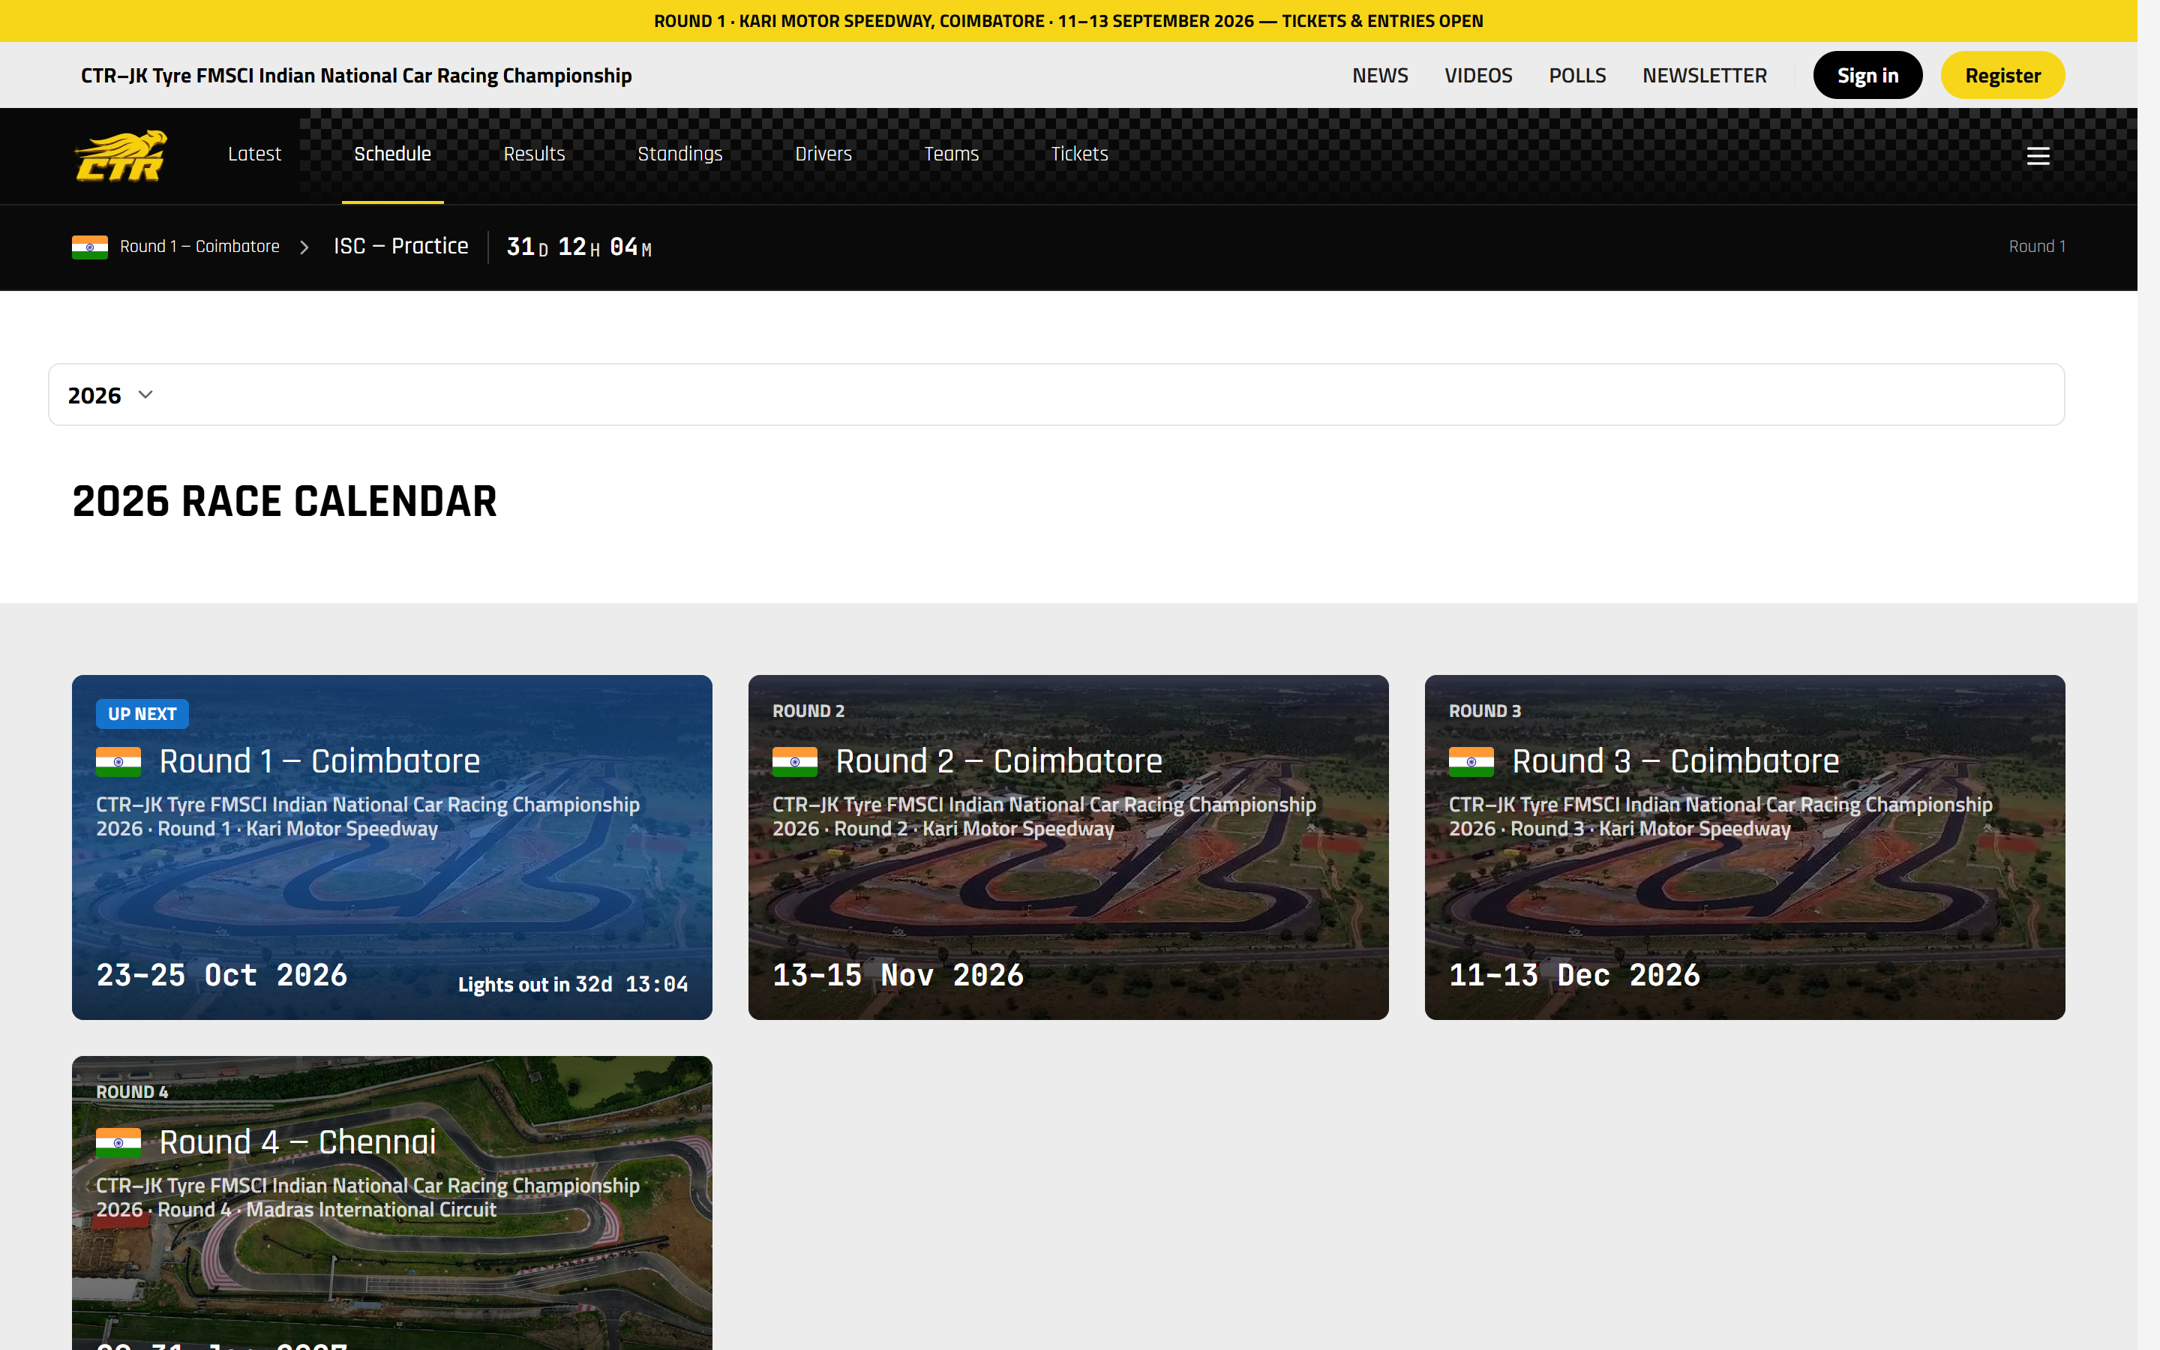Open the NEWSLETTER link
Image resolution: width=2160 pixels, height=1350 pixels.
1704,76
